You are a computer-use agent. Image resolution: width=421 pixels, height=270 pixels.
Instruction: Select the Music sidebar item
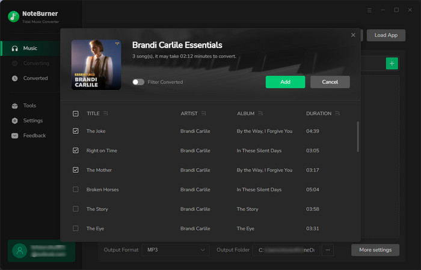click(x=31, y=49)
